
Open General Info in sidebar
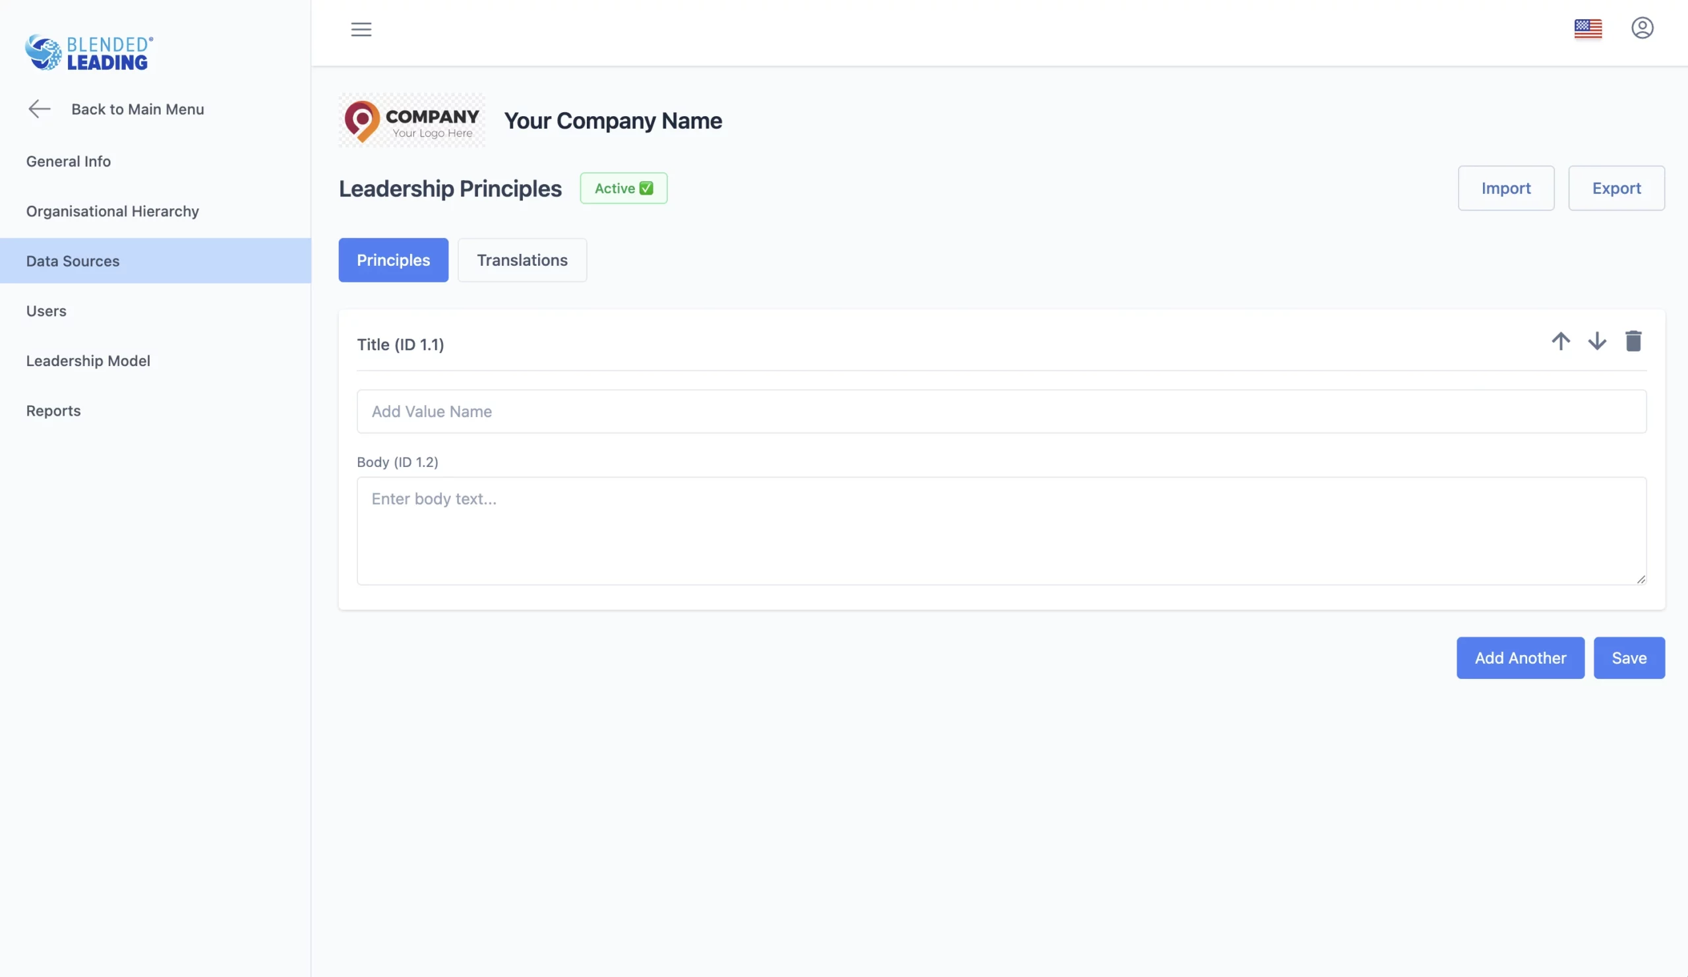pos(69,162)
